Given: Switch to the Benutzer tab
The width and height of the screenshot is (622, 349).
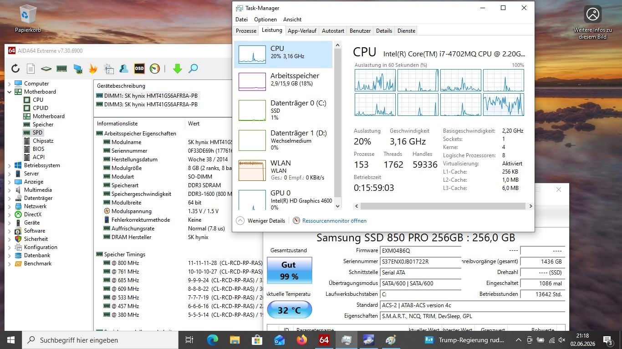Looking at the screenshot, I should click(360, 31).
